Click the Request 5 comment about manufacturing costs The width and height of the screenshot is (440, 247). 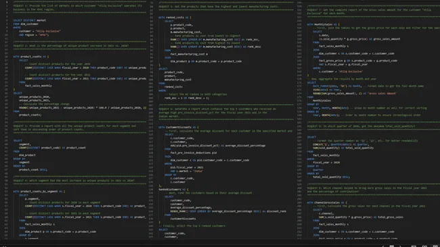point(219,6)
